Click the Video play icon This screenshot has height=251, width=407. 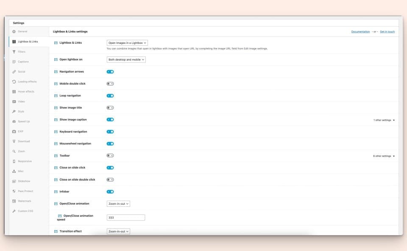tap(14, 102)
